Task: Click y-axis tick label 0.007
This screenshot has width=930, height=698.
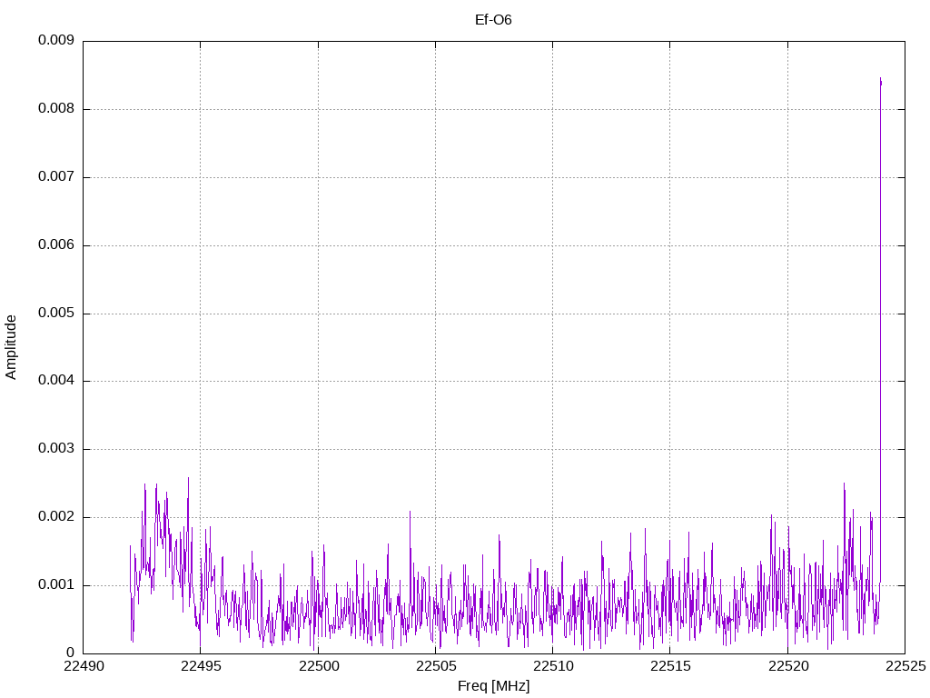Action: [55, 177]
